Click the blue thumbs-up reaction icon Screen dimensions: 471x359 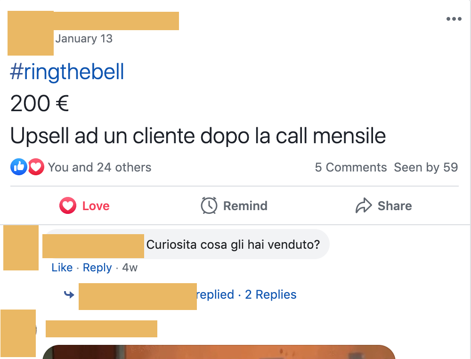19,167
